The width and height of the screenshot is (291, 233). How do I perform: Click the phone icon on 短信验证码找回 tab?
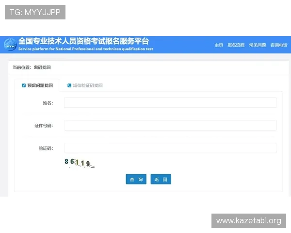(x=69, y=85)
